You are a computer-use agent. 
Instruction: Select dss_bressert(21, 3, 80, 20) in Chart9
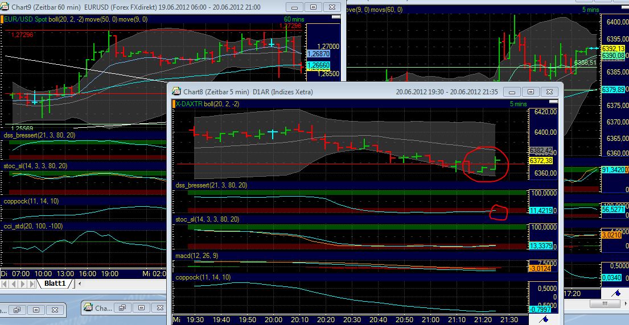click(x=39, y=135)
